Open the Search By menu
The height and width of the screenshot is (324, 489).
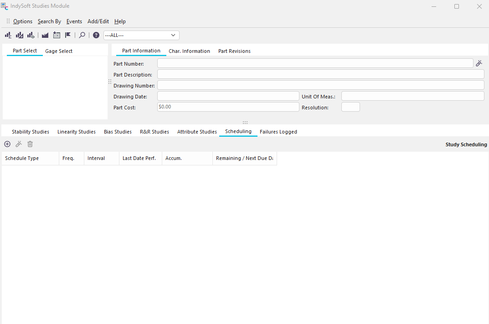pos(49,21)
